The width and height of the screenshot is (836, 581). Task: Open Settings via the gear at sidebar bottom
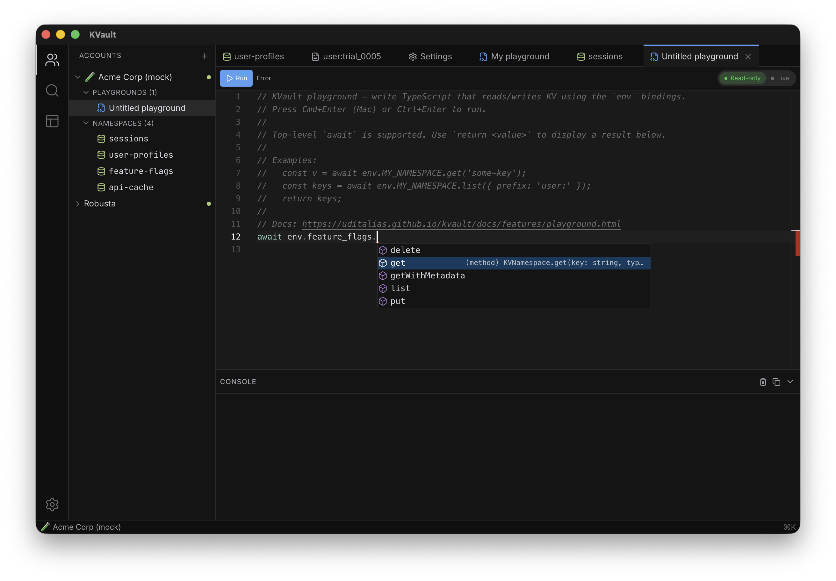[x=52, y=505]
